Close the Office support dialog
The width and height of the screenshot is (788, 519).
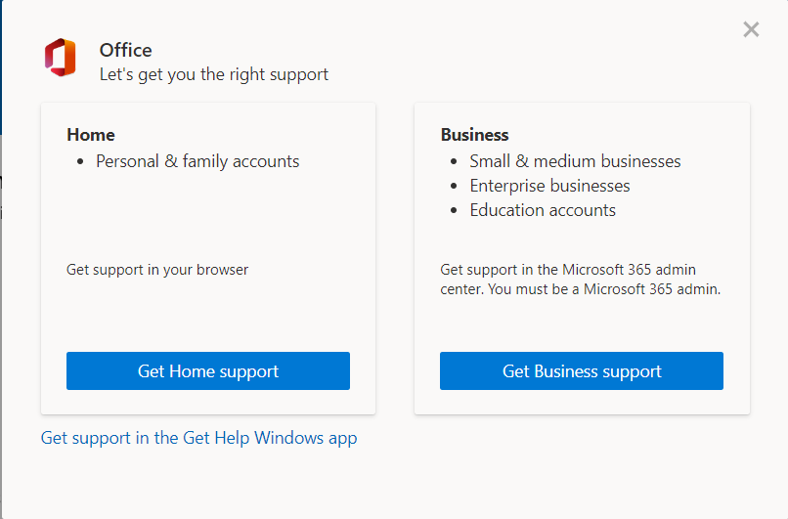[751, 29]
